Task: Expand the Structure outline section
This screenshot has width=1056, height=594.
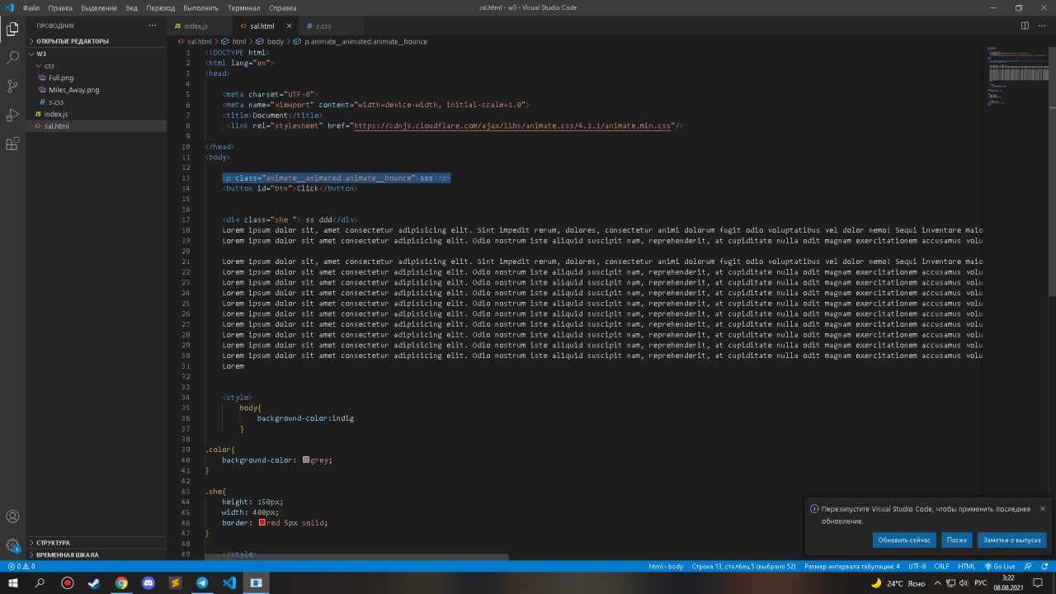Action: (x=53, y=543)
